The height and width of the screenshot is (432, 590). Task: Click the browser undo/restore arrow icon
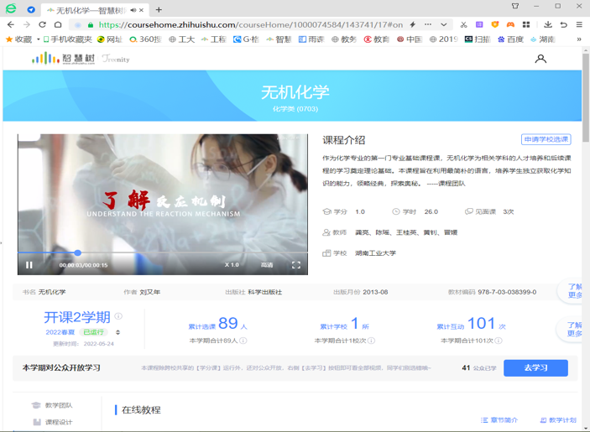tap(564, 24)
